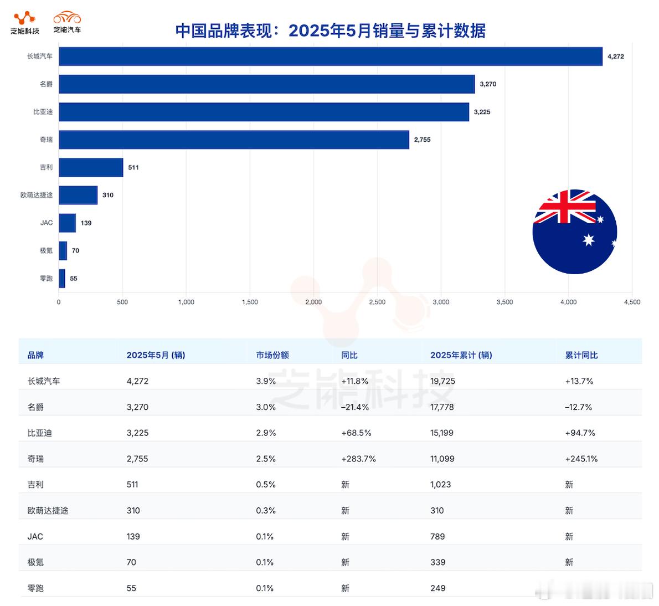Screen dimensions: 659x606
Task: Click market share 2.5%
Action: tap(266, 459)
